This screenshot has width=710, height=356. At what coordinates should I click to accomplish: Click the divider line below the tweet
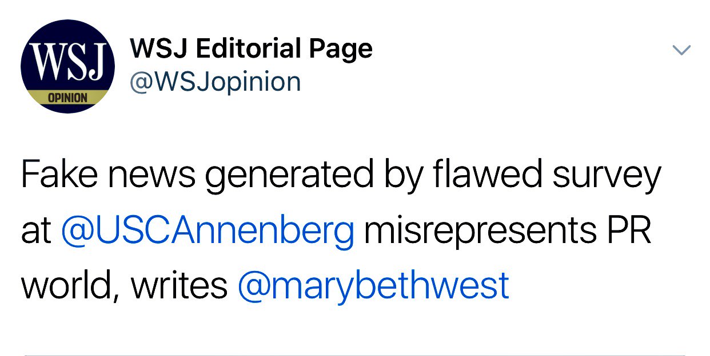tap(355, 355)
